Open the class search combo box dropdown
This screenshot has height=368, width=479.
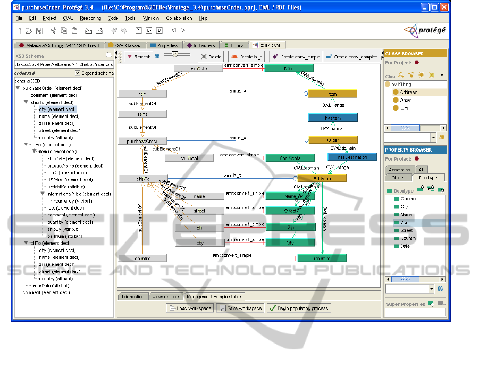click(433, 137)
